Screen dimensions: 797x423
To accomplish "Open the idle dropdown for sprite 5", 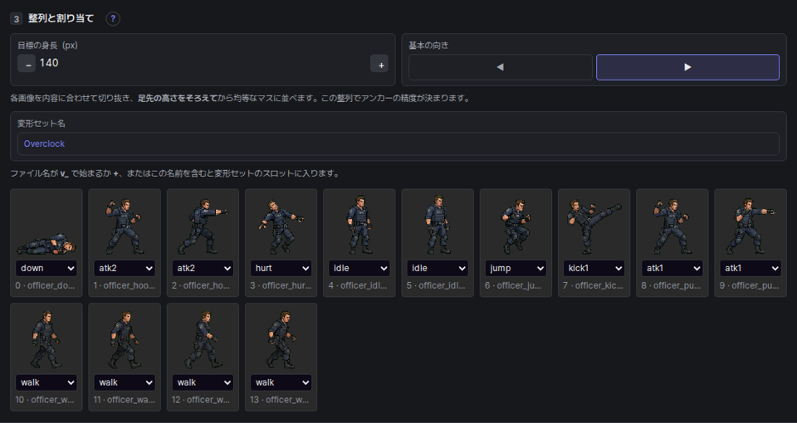I will [x=438, y=268].
